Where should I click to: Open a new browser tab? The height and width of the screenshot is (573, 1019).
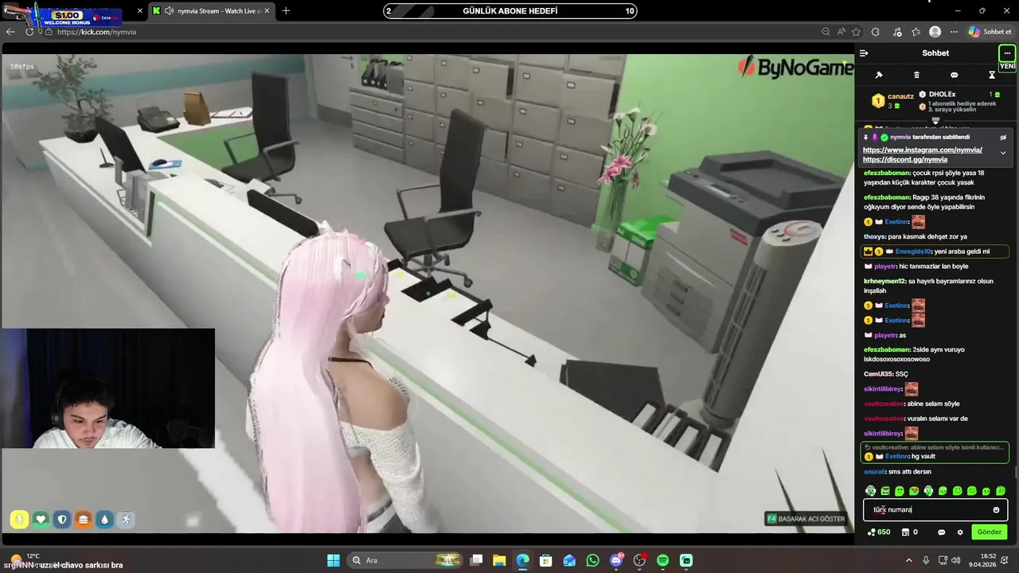[286, 11]
